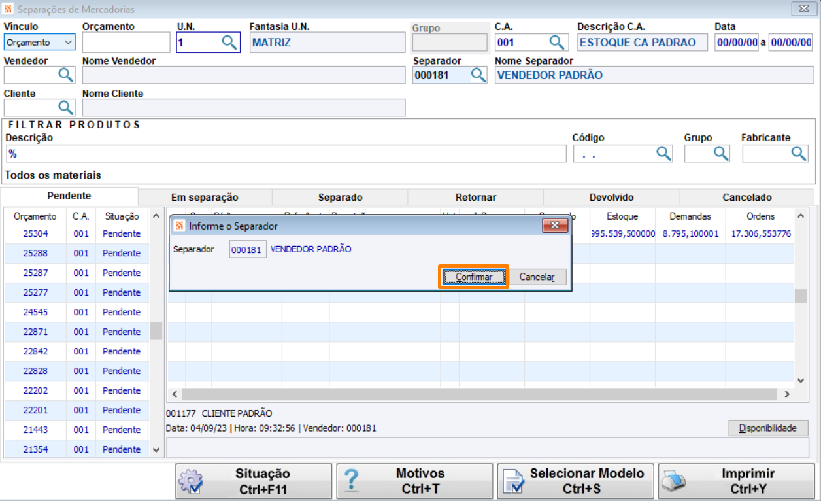Switch to the Retornar tab

pos(476,198)
